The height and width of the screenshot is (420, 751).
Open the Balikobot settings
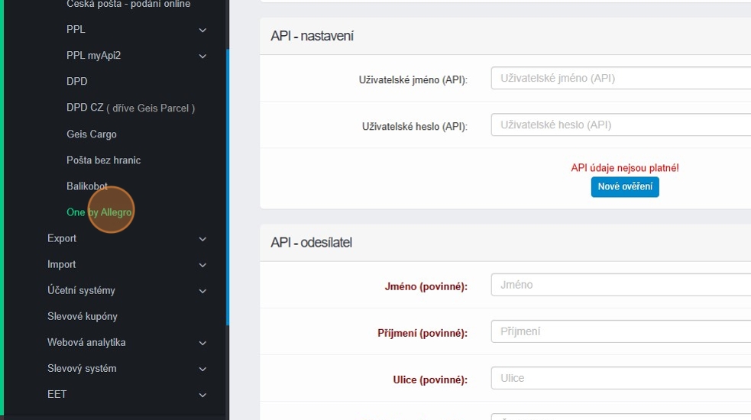click(x=86, y=186)
